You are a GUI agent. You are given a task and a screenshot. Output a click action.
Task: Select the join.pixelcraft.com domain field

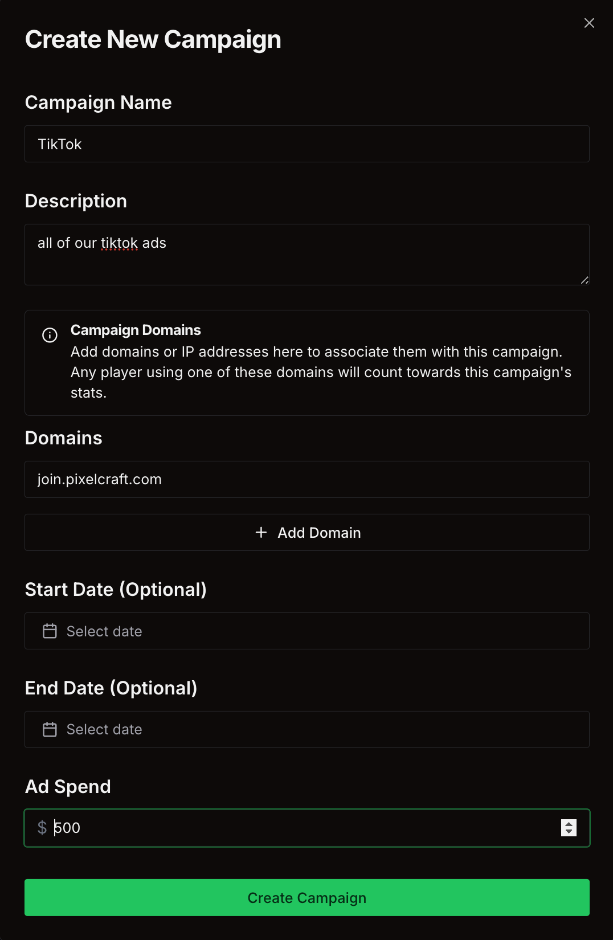coord(306,480)
